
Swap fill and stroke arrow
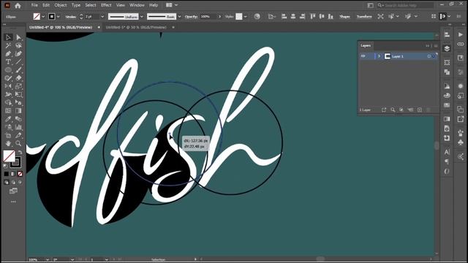coord(20,152)
